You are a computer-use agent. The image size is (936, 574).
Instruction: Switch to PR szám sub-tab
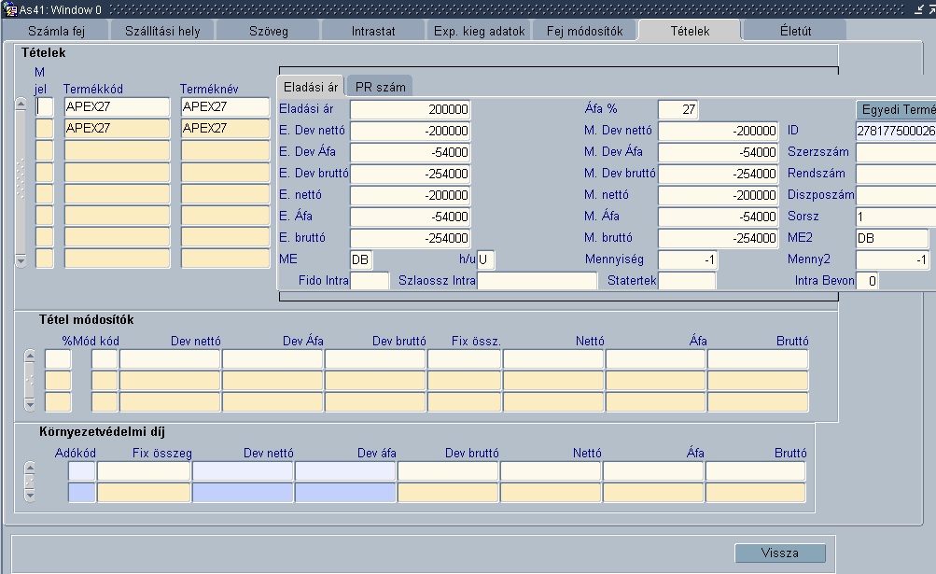(x=380, y=87)
